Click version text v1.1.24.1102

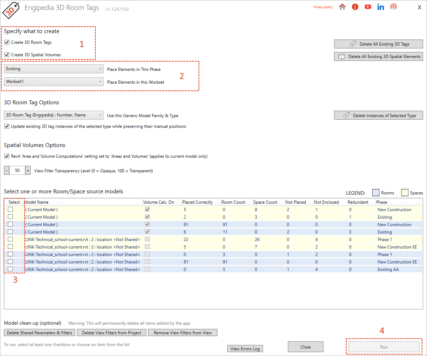(x=117, y=9)
